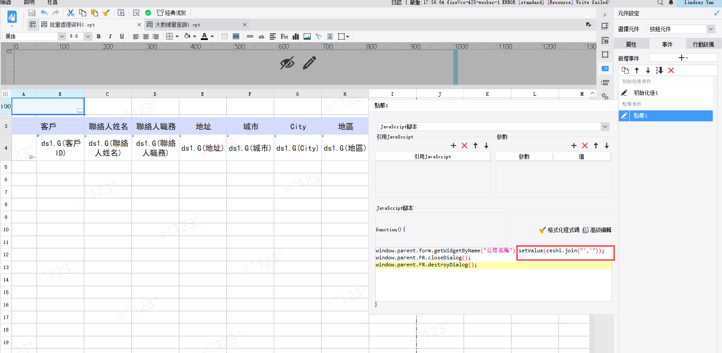Viewport: 722px width, 353px height.
Task: Select the 點擊1 event item
Action: (x=666, y=116)
